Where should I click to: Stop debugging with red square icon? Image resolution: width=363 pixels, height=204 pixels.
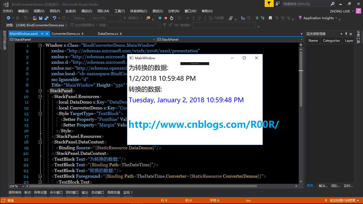pos(166,18)
